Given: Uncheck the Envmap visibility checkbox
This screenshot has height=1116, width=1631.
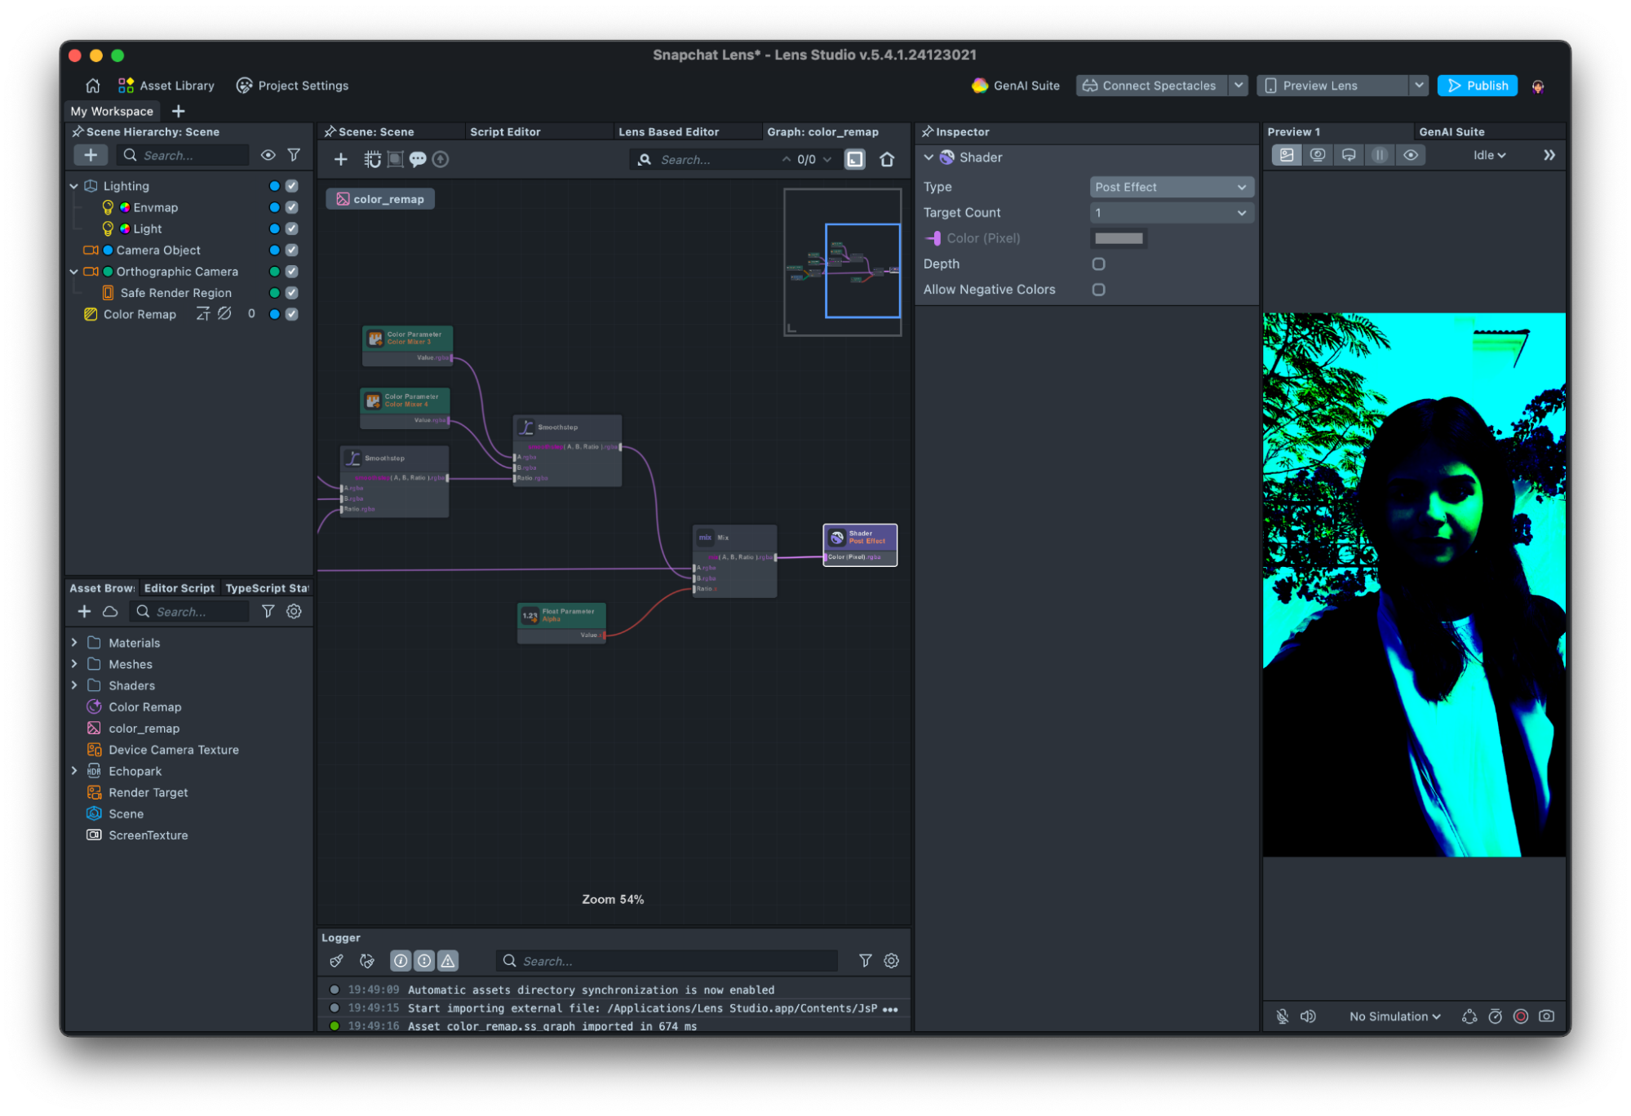Looking at the screenshot, I should tap(291, 207).
